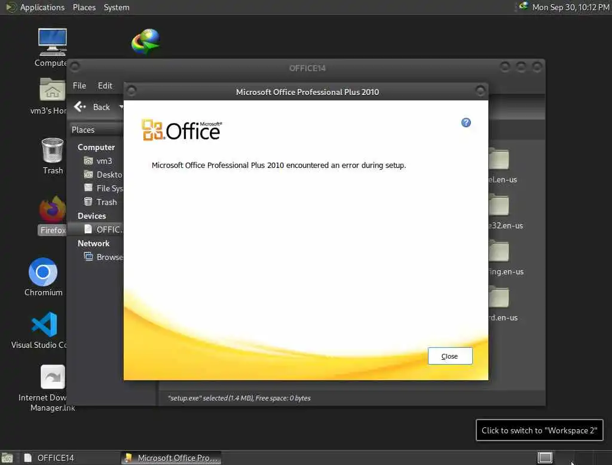
Task: Select the folder ending in rd.en-us
Action: click(x=503, y=304)
